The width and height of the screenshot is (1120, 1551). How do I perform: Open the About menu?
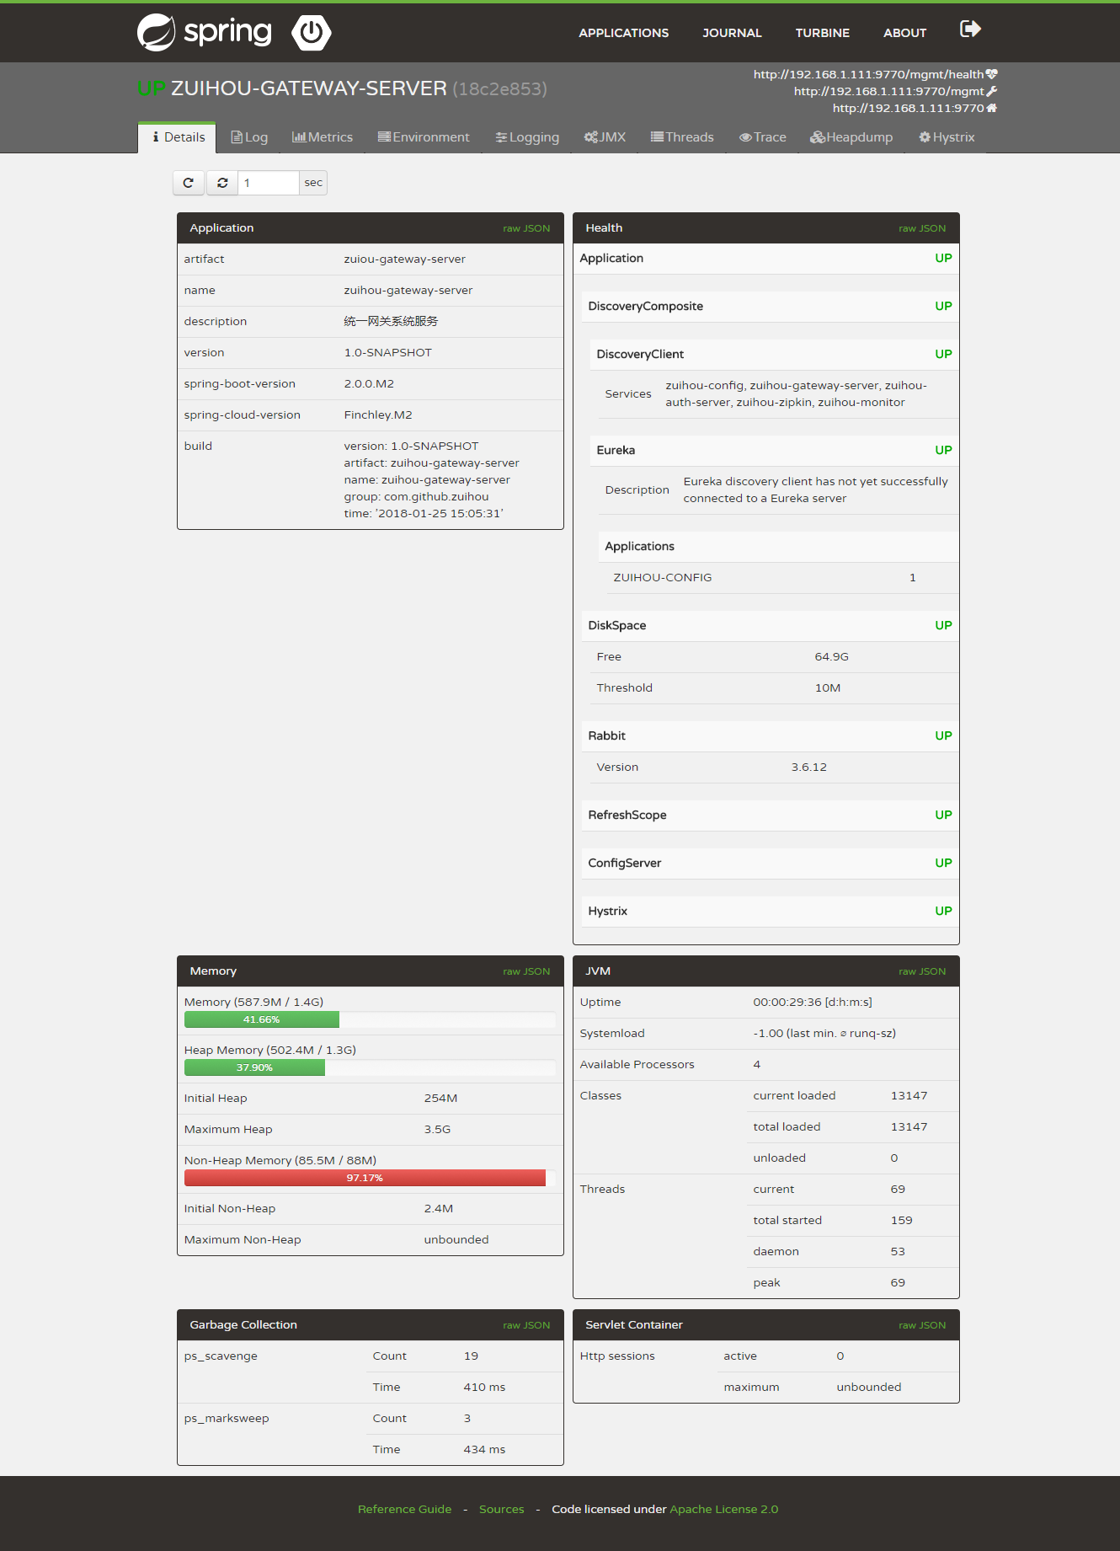pos(904,33)
